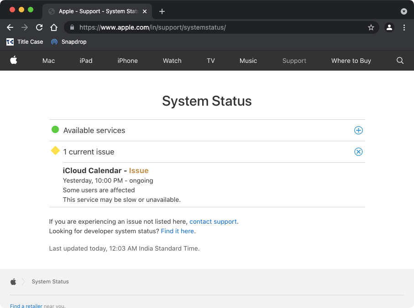Click the iCloud Calendar - Issue heading

(x=105, y=171)
